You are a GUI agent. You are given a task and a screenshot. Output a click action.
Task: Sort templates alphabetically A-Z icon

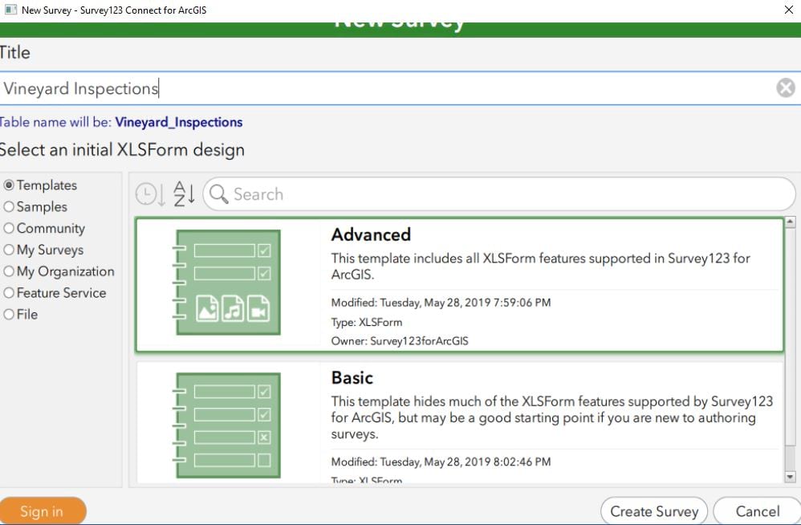184,194
